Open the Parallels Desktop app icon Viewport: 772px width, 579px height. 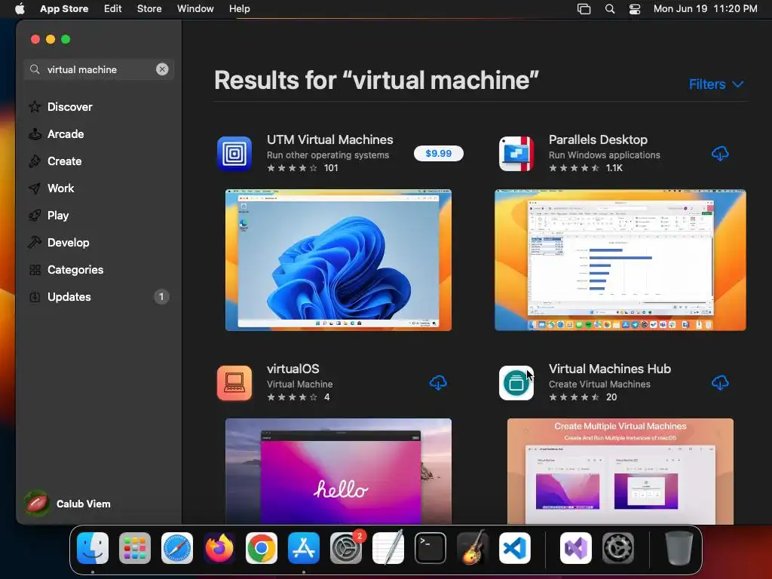tap(516, 154)
